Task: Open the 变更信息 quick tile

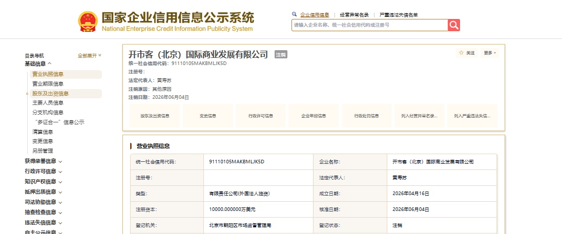Action: click(x=208, y=116)
